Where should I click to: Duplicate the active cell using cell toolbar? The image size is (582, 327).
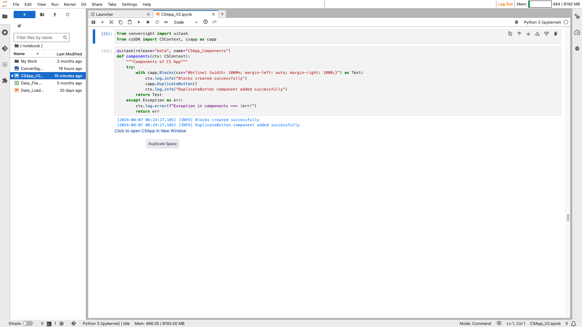click(x=510, y=34)
